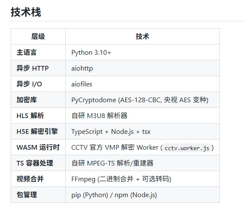The image size is (245, 210).
Task: Click the pip (Python) / npm cell
Action: click(x=114, y=195)
